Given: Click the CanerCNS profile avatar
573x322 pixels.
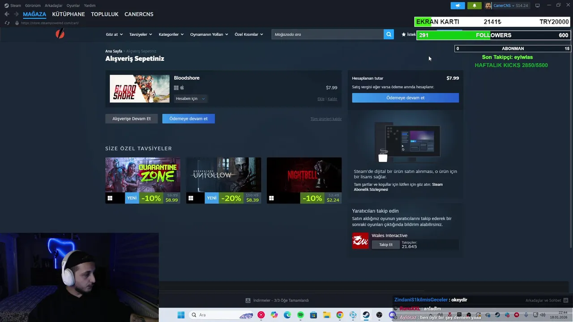Looking at the screenshot, I should (x=488, y=5).
